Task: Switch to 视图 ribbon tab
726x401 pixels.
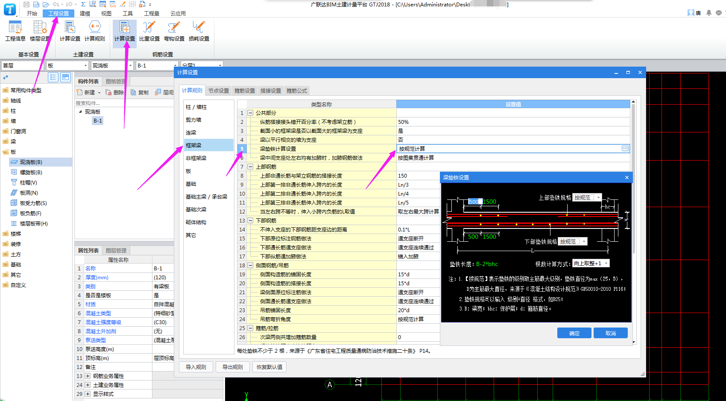Action: coord(106,13)
